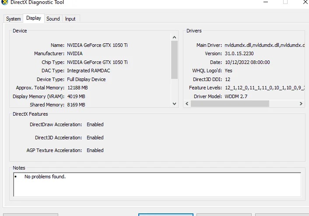The height and width of the screenshot is (216, 309).
Task: Click the Direct3D DDI value 12
Action: (228, 79)
